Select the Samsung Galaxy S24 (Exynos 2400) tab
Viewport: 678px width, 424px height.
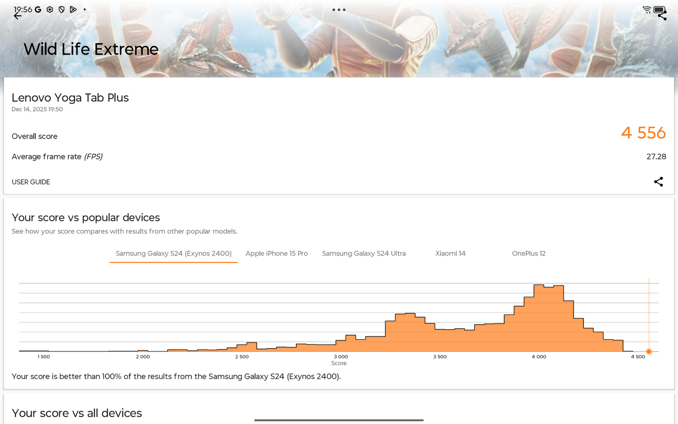173,254
